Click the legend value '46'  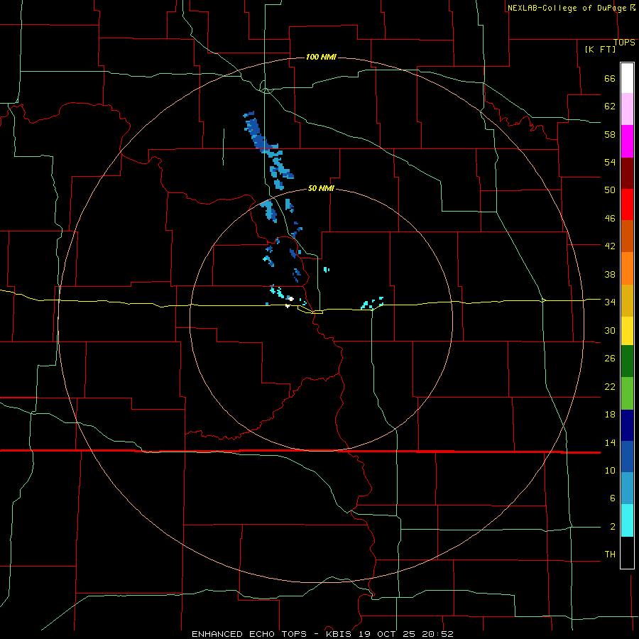tap(610, 219)
